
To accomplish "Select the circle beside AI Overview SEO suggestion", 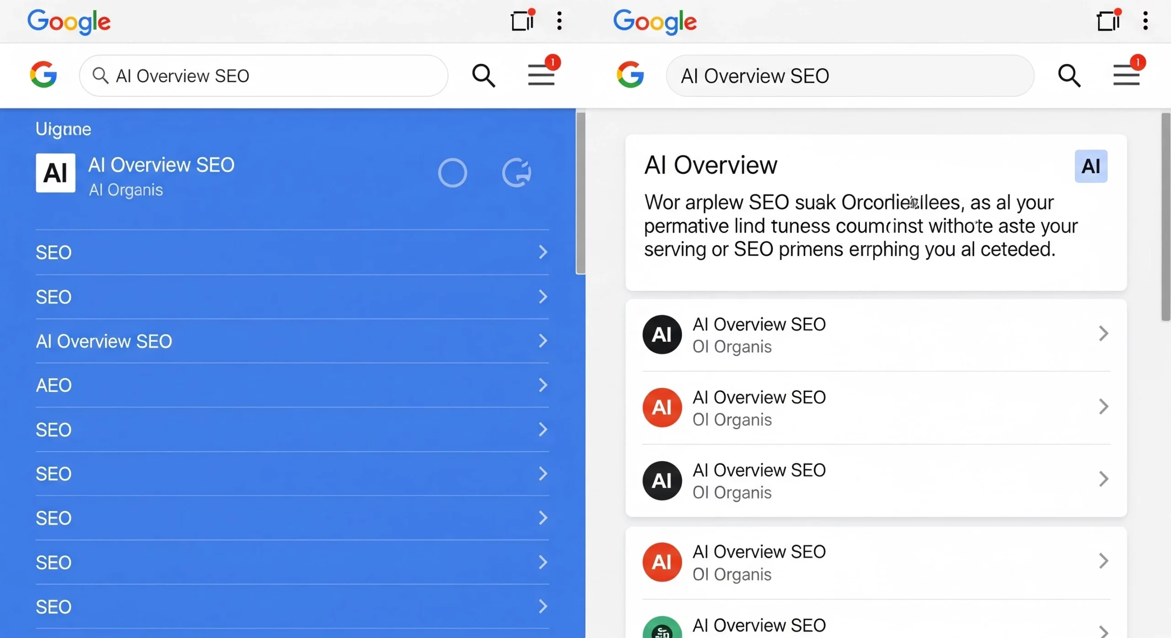I will [x=452, y=172].
